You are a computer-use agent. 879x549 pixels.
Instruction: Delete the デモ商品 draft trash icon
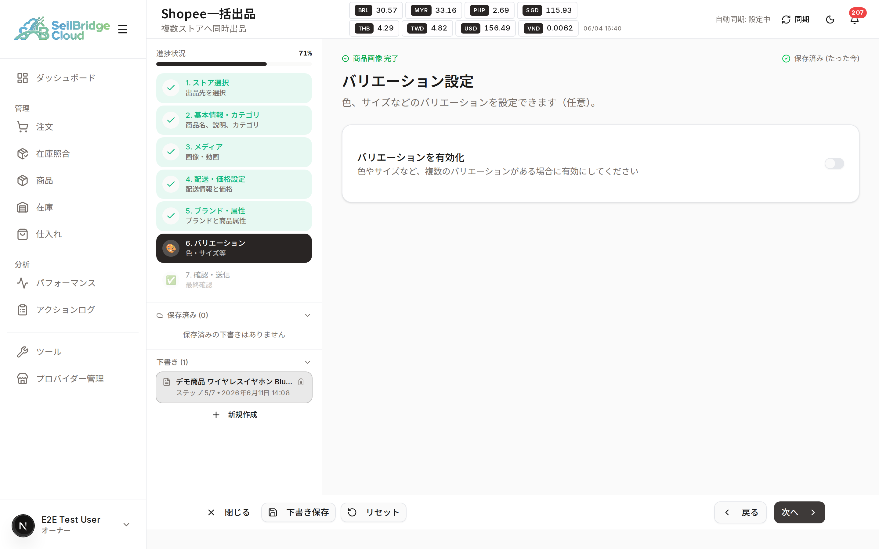tap(301, 382)
